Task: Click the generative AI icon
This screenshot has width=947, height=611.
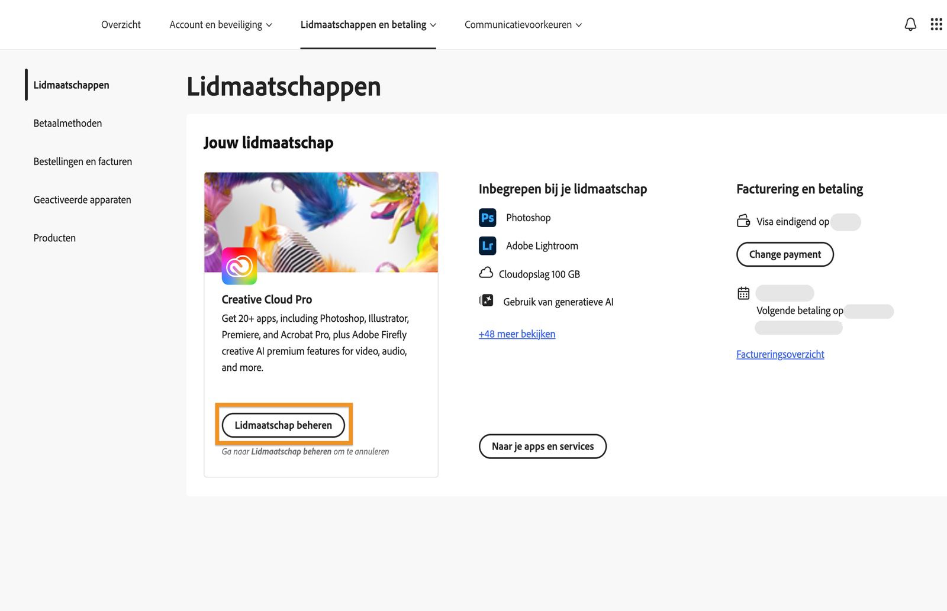Action: click(486, 300)
